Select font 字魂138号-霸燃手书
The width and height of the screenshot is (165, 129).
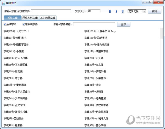tap(96, 38)
